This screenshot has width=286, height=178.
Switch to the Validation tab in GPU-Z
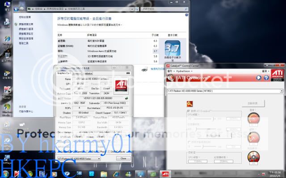point(88,73)
